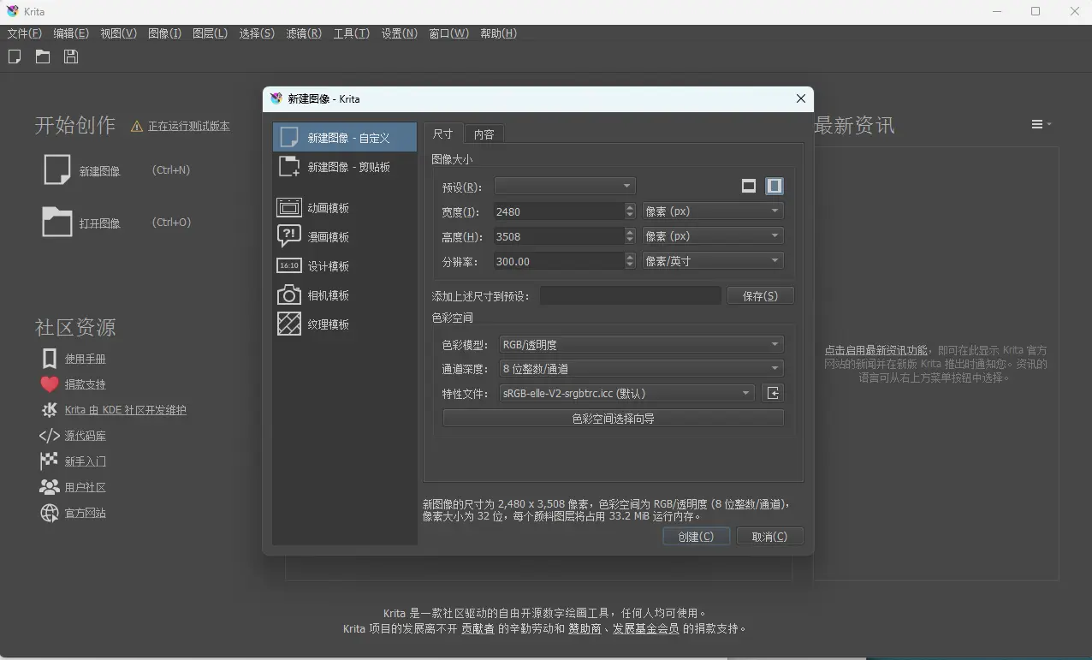Click the 官方网站 globe icon

click(x=50, y=513)
